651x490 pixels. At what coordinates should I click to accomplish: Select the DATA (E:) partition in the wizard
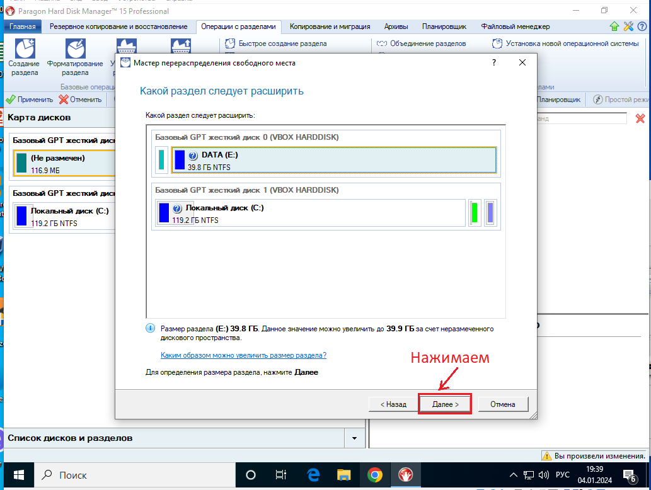click(334, 160)
